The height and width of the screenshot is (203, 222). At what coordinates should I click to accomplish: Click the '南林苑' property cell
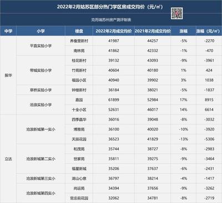[x=79, y=51]
